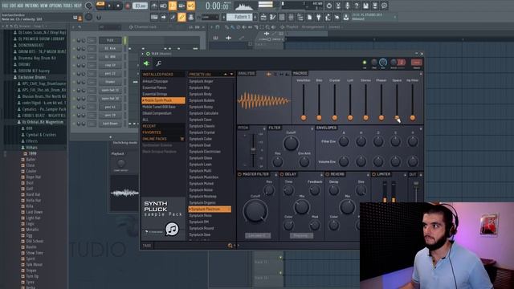This screenshot has height=289, width=514.
Task: Open Master Filter type dropdown below Cutoff
Action: (258, 235)
